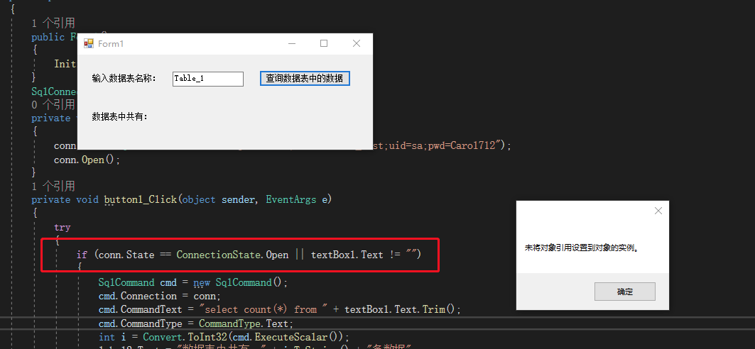The height and width of the screenshot is (349, 755).
Task: Click 确定 in the error dialog
Action: pyautogui.click(x=624, y=292)
